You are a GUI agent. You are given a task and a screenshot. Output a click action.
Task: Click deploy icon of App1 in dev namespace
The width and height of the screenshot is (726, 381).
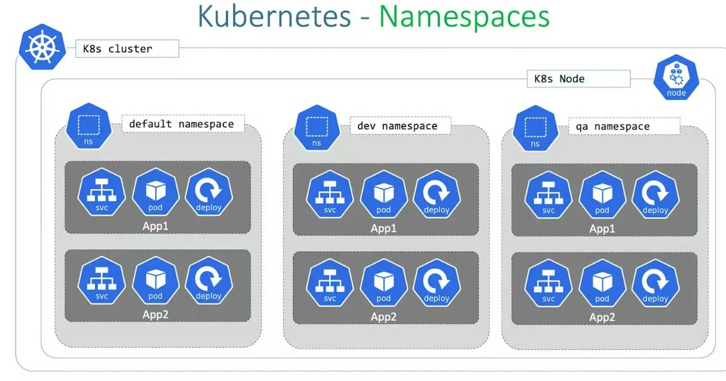click(x=437, y=194)
